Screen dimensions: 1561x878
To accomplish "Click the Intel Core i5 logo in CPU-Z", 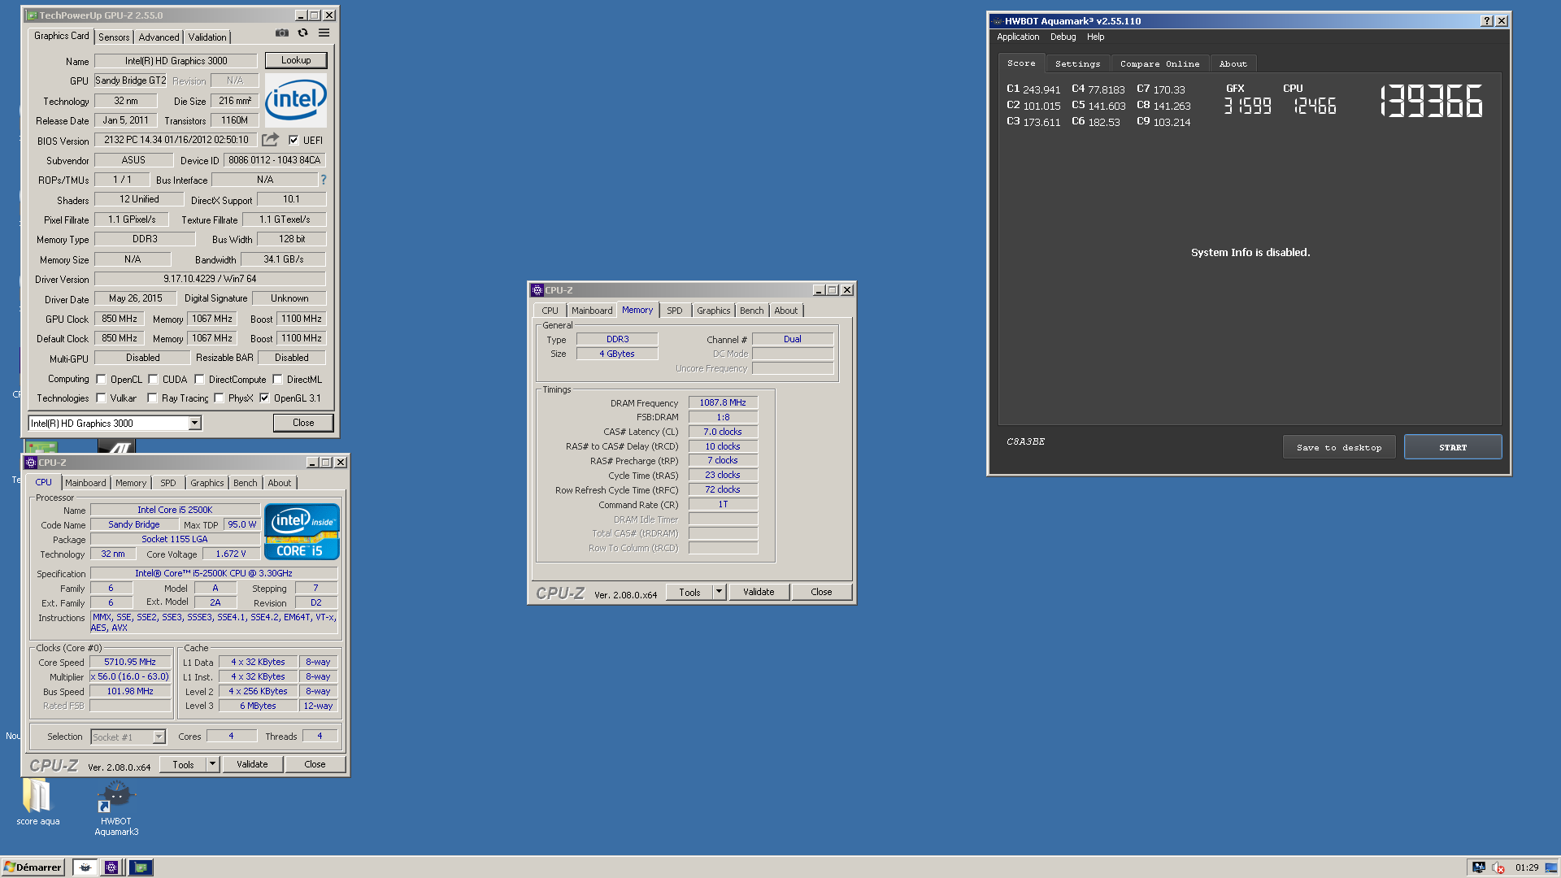I will click(x=302, y=532).
